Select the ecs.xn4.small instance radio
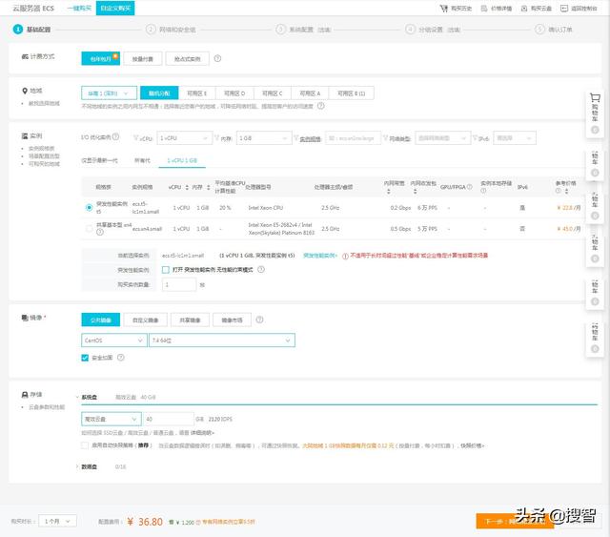The image size is (610, 537). coord(89,229)
